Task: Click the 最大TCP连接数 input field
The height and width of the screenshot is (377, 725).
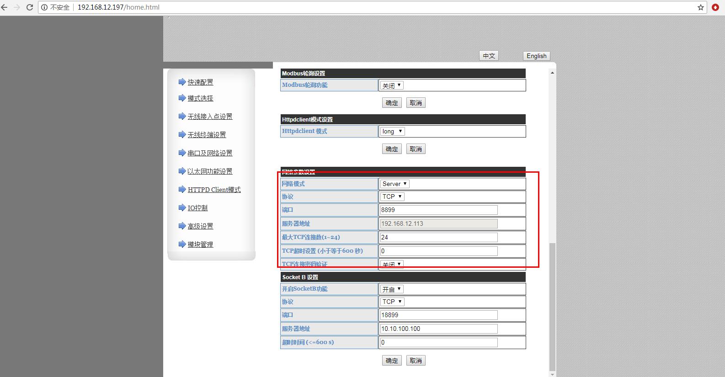Action: coord(438,237)
